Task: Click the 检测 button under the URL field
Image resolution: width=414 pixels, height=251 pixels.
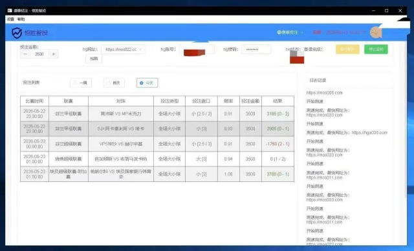Action: [94, 59]
